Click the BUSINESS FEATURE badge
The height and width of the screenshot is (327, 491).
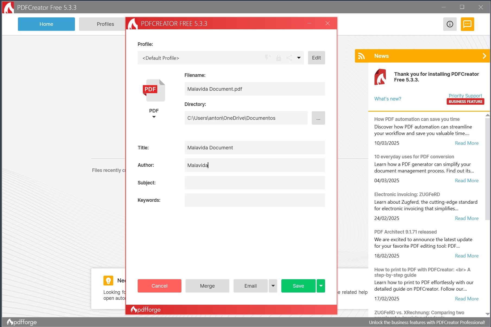[465, 102]
